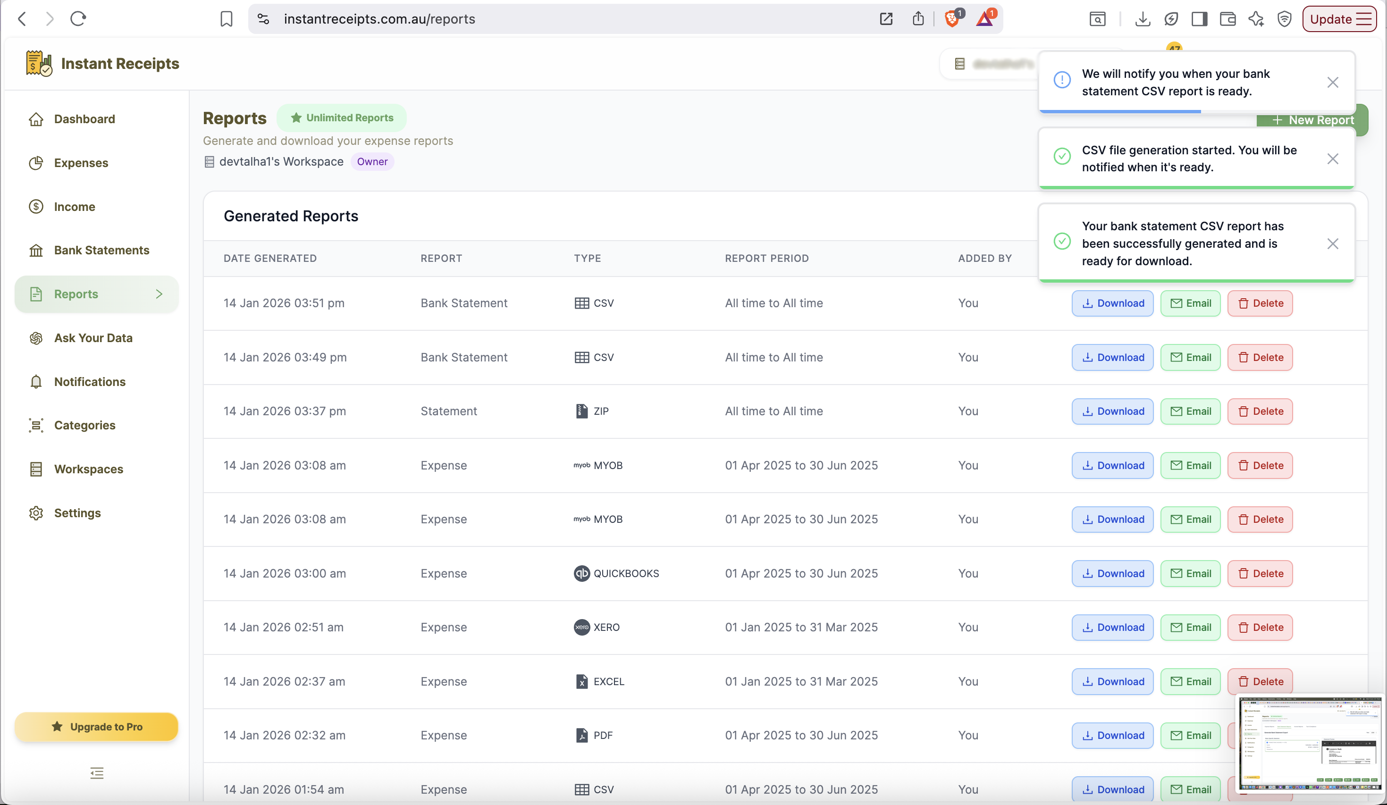Open browser downloads icon
The height and width of the screenshot is (805, 1387).
(1143, 19)
